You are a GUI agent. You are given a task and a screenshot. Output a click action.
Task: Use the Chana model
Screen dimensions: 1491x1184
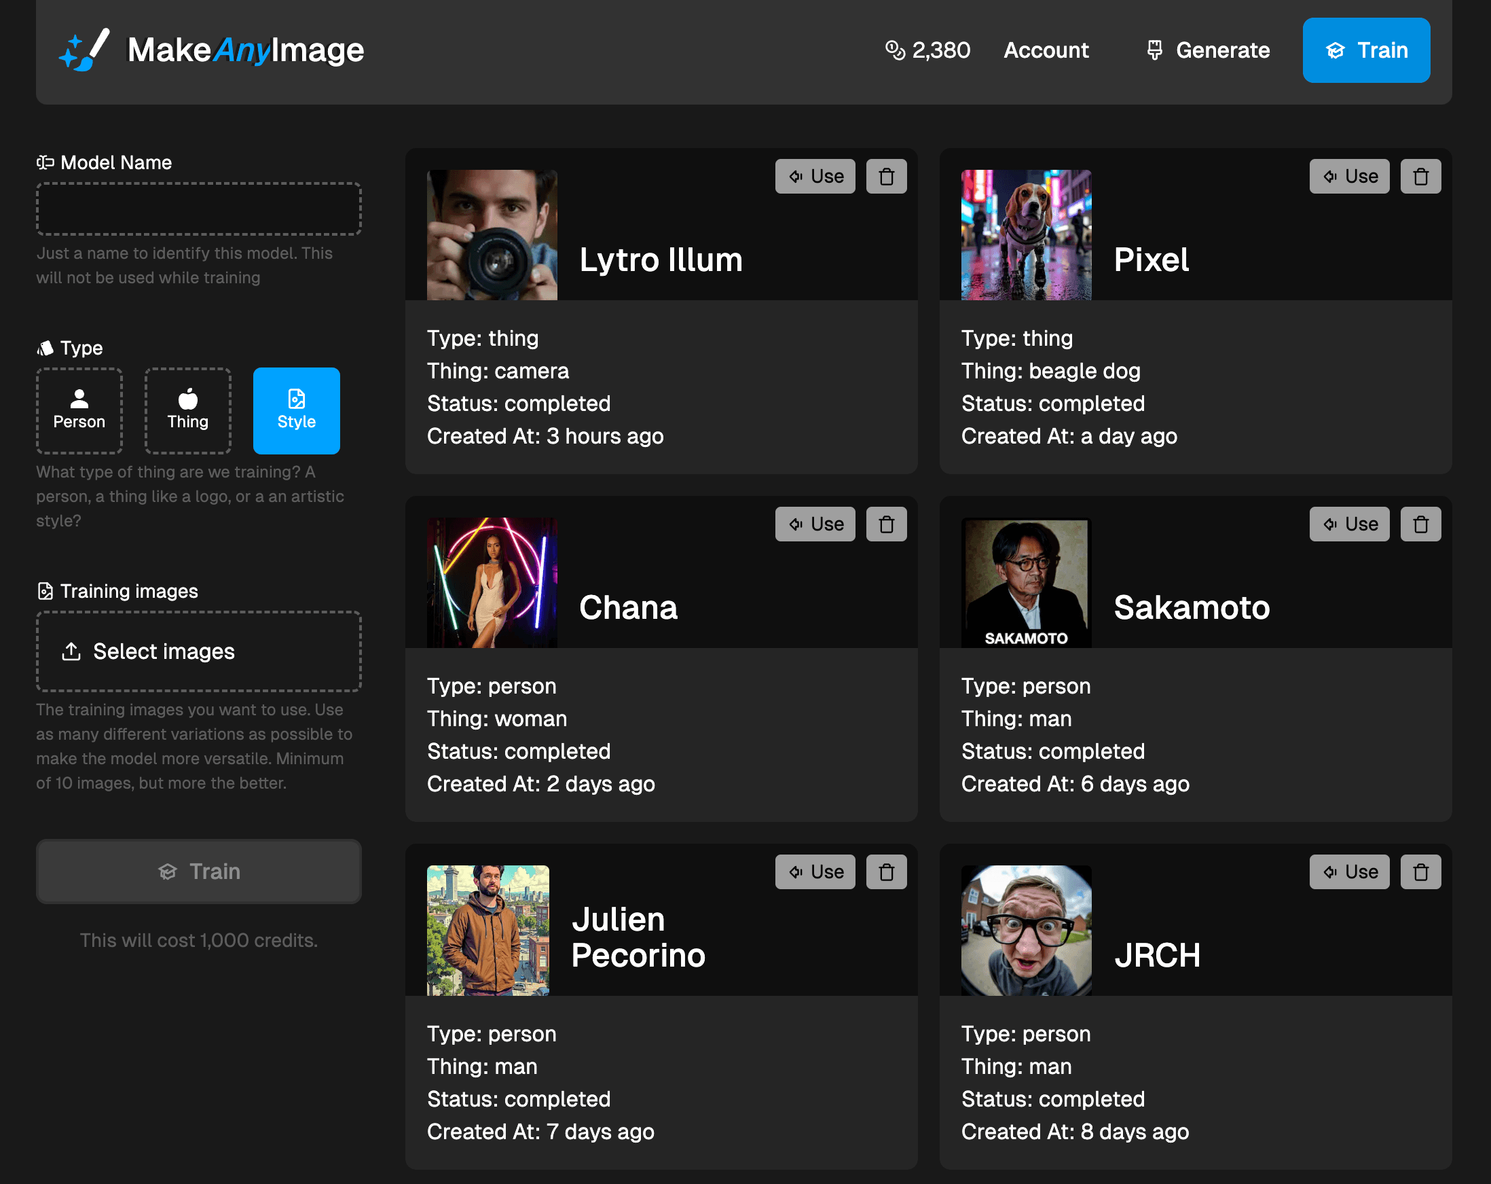coord(815,524)
